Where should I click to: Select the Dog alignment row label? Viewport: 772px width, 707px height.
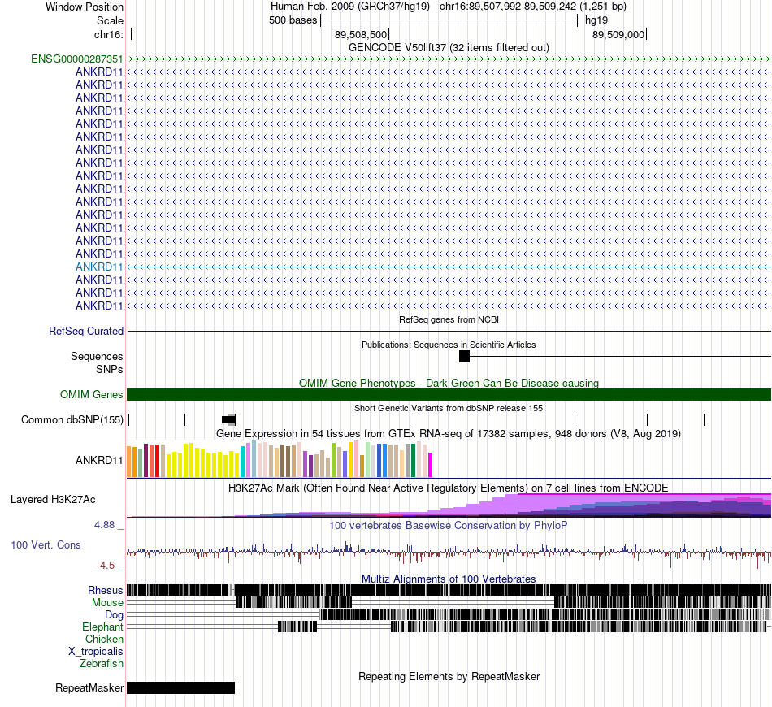click(x=114, y=615)
